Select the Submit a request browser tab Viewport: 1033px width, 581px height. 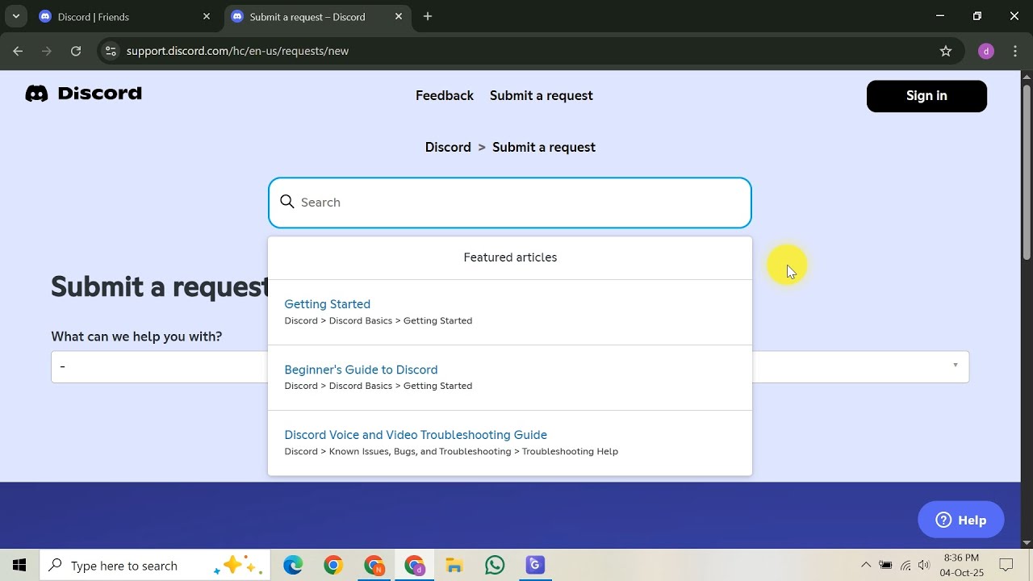(316, 16)
